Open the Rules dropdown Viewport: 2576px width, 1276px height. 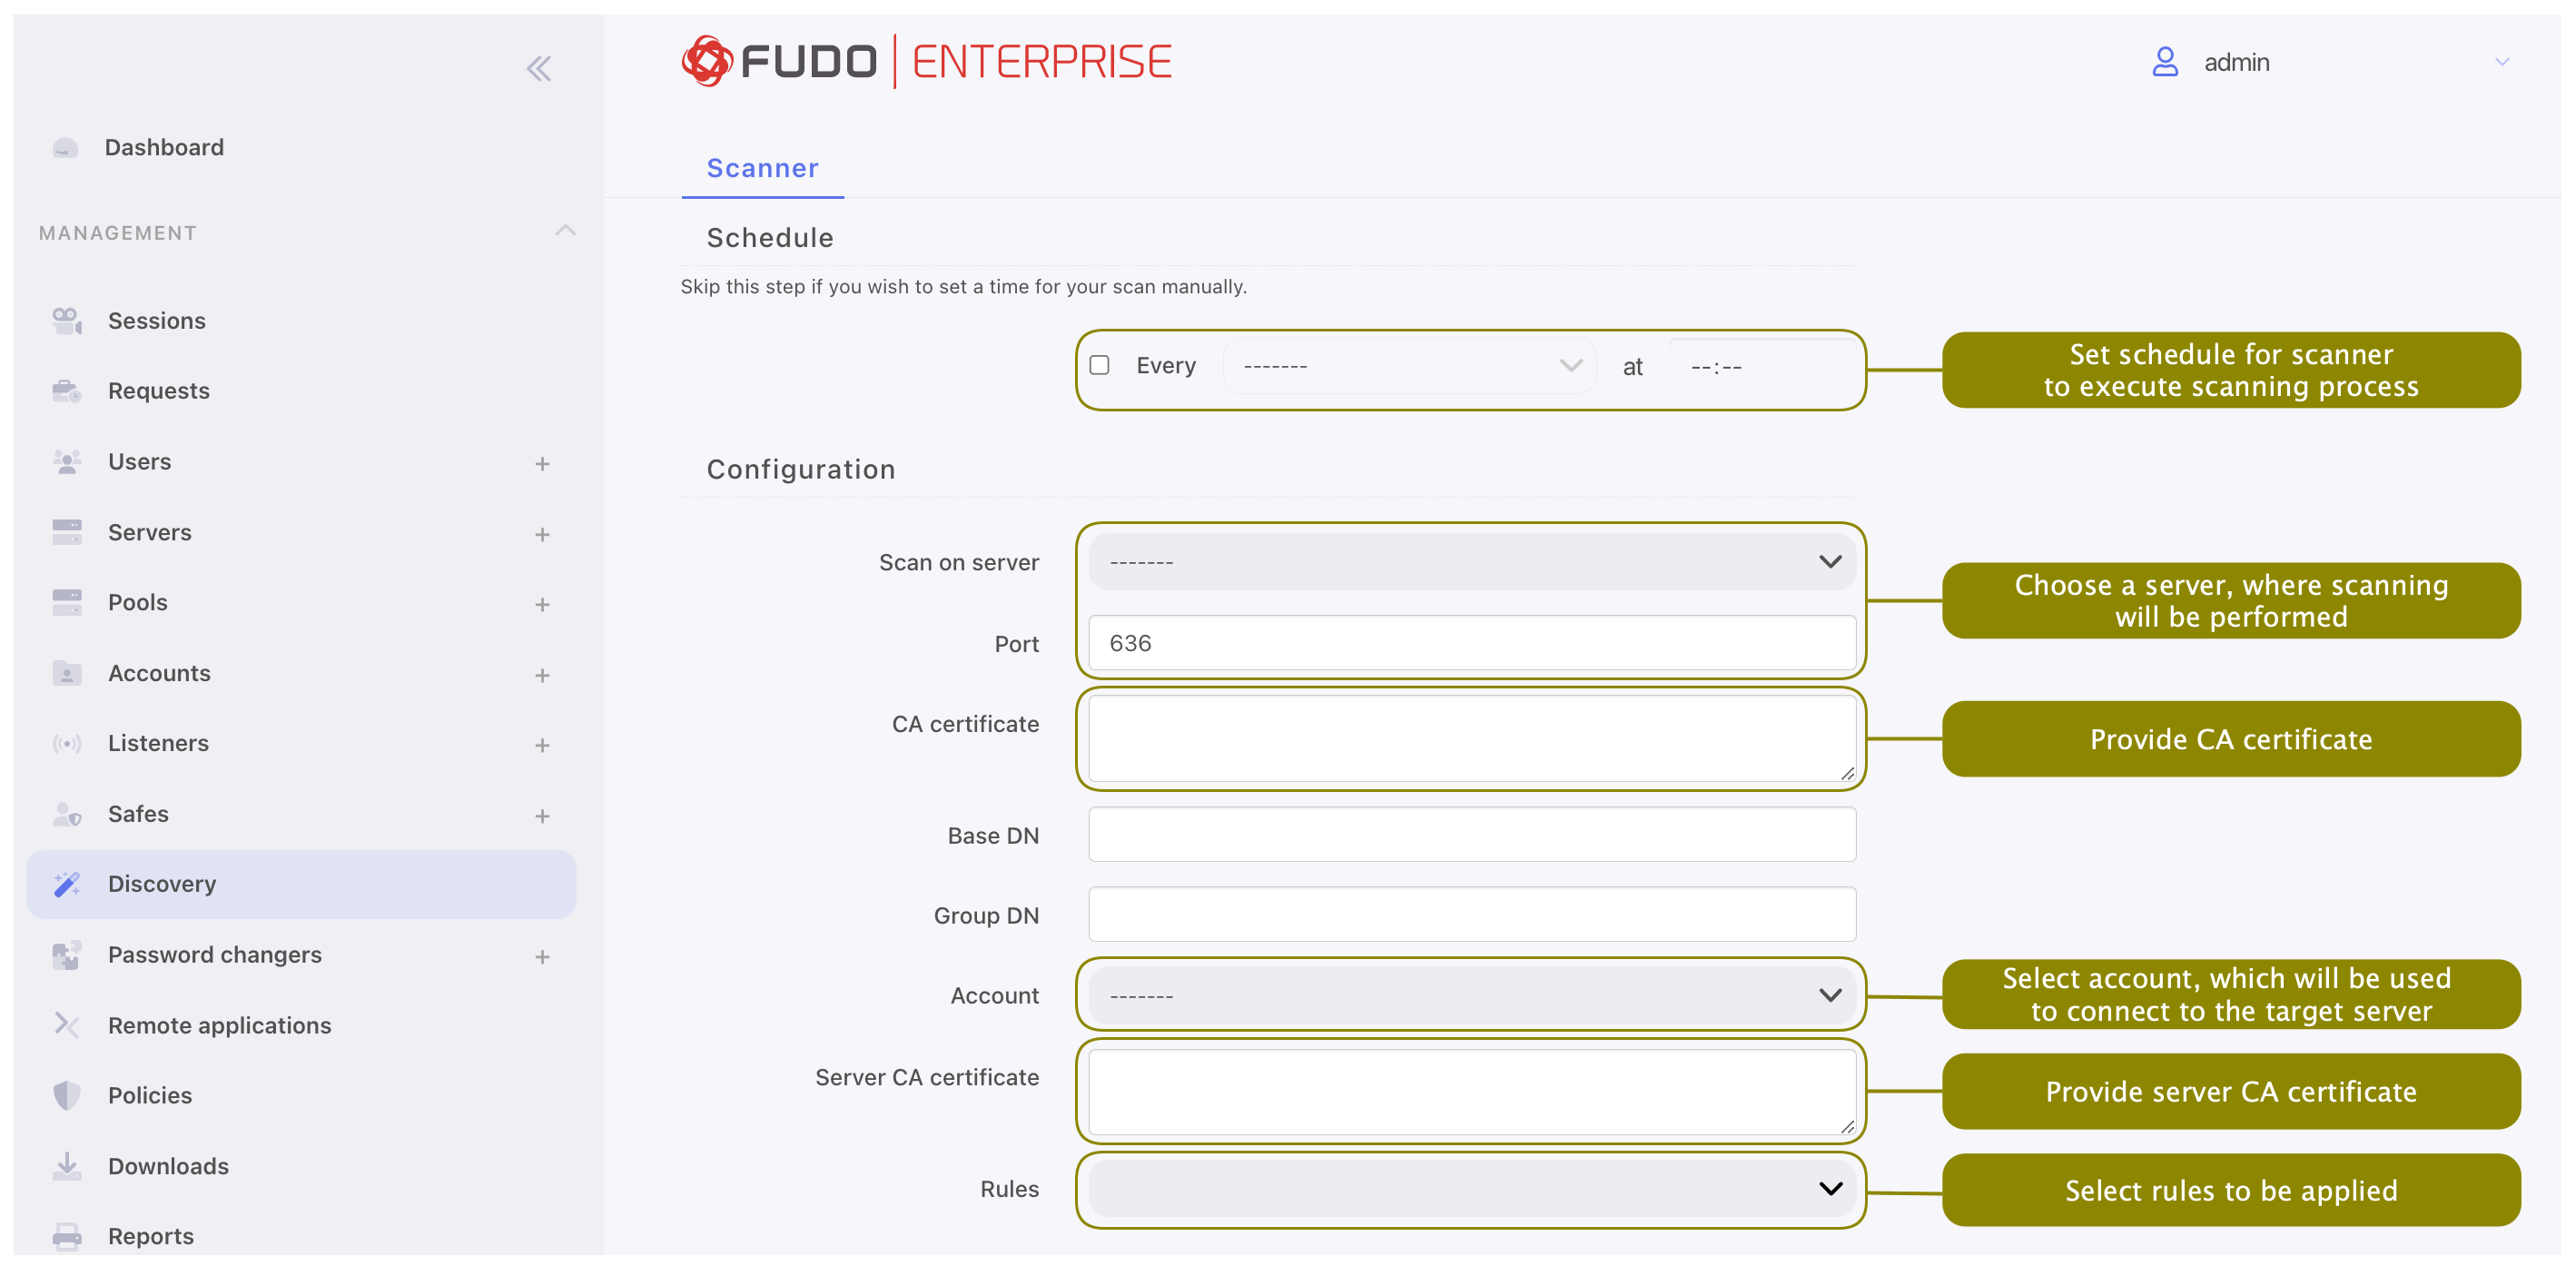(x=1472, y=1189)
